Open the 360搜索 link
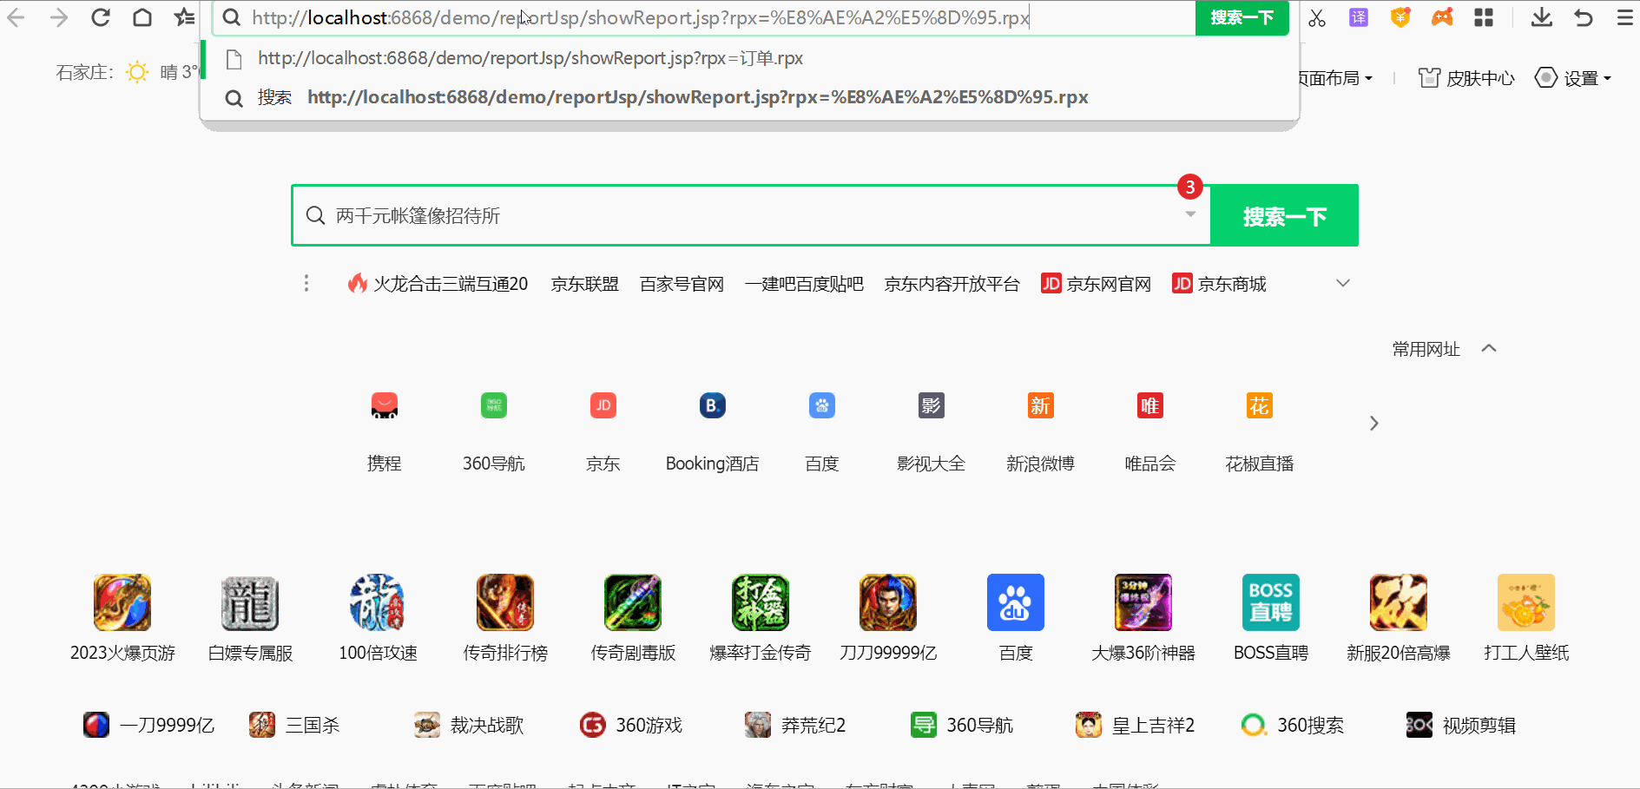The height and width of the screenshot is (789, 1640). pos(1293,725)
